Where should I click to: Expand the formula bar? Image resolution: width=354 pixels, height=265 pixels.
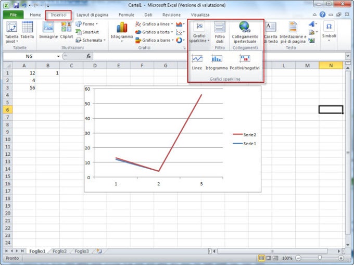point(348,56)
